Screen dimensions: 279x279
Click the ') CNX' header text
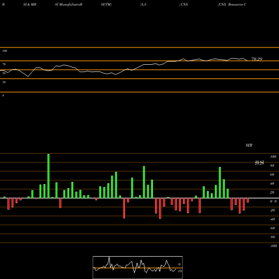coord(184,4)
